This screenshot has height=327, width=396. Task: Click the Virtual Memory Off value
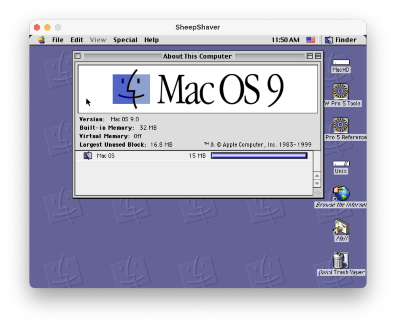138,136
